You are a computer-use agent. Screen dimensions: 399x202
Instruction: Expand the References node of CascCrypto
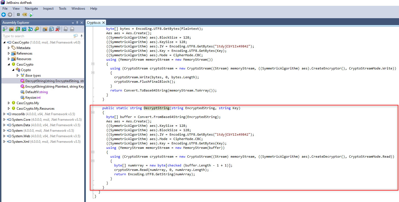pos(9,53)
